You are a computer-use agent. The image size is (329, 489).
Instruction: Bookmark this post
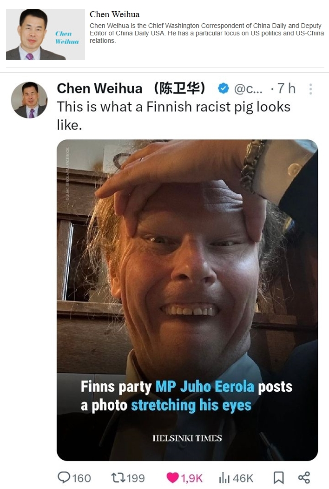point(278,478)
